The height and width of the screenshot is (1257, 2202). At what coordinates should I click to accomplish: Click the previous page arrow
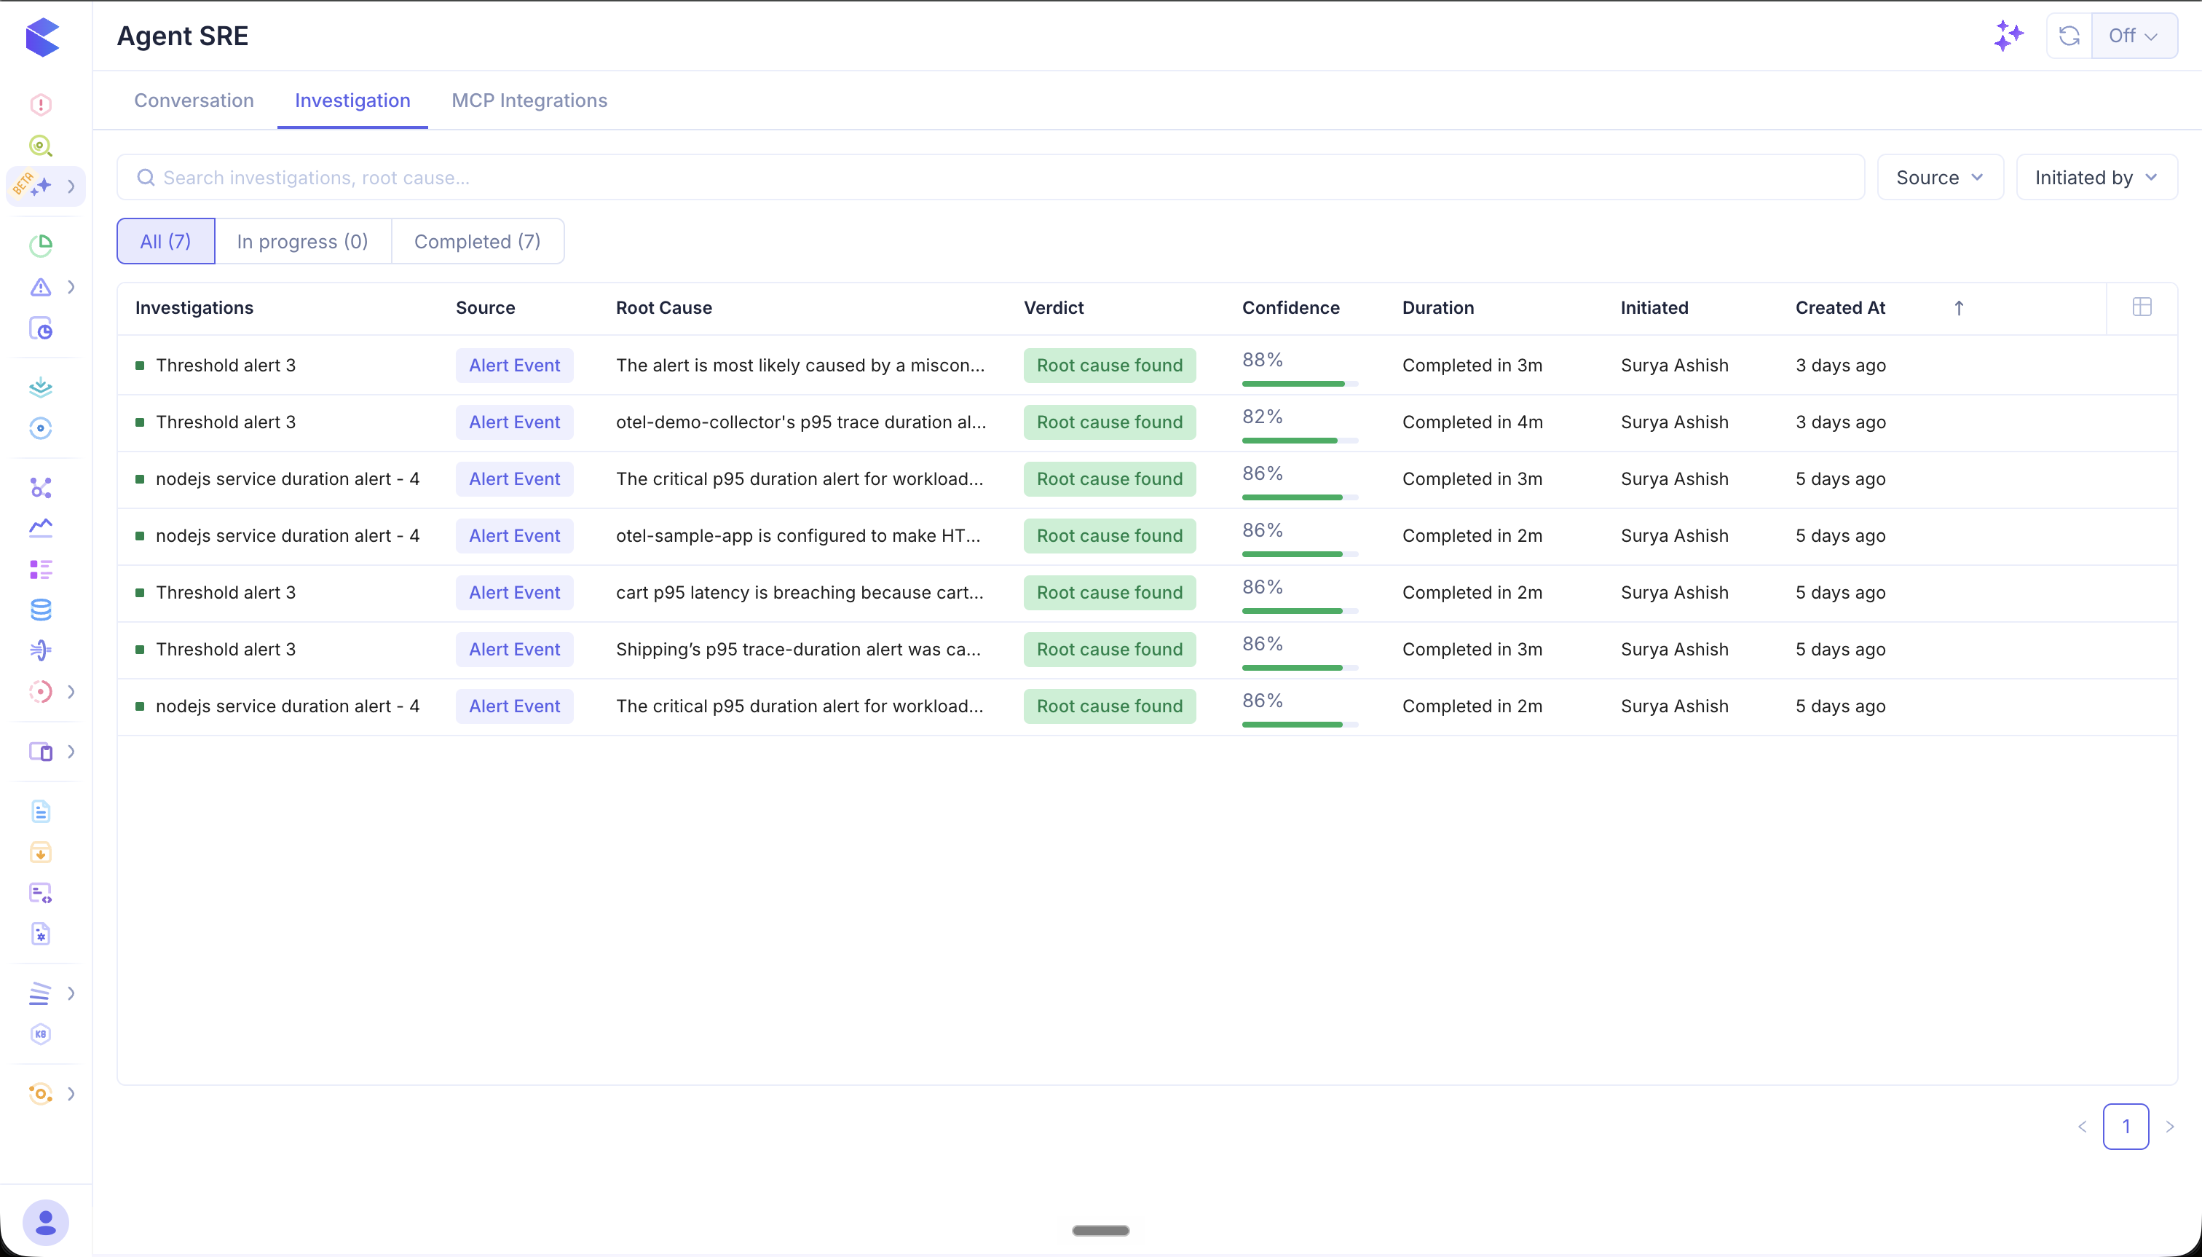pyautogui.click(x=2082, y=1126)
